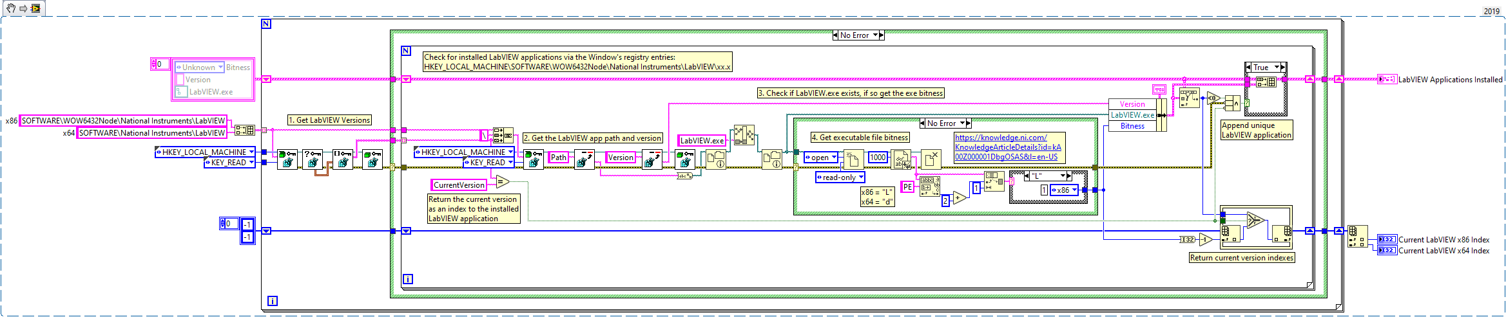The image size is (1506, 317).
Task: Click the Path string constant
Action: point(558,158)
